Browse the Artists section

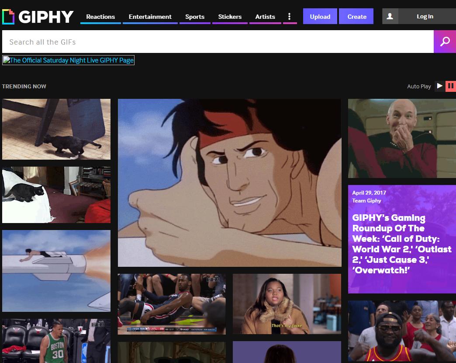click(x=265, y=17)
